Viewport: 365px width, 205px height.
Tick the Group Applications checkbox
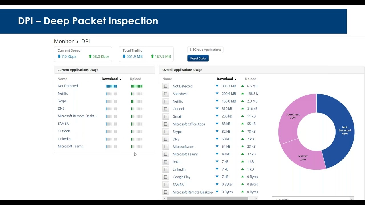[192, 50]
